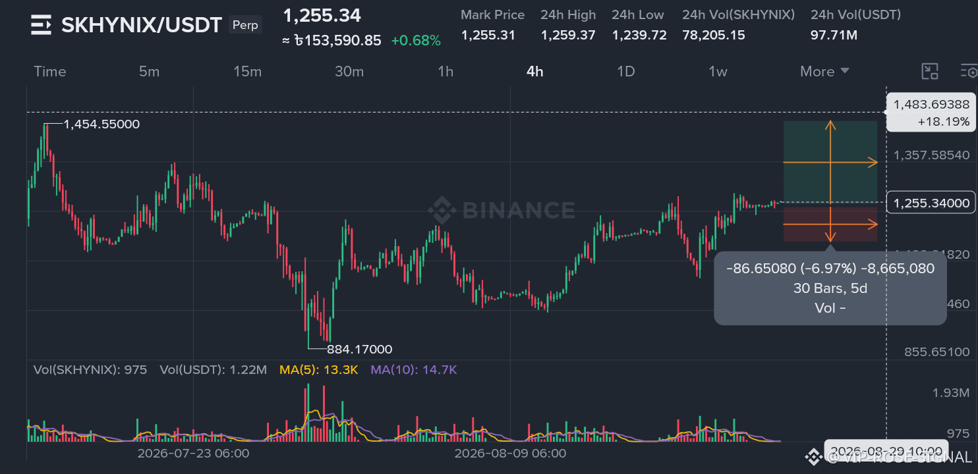The image size is (978, 474).
Task: Open the hamburger menu beside SKHYNIX/USDT
Action: coord(41,25)
